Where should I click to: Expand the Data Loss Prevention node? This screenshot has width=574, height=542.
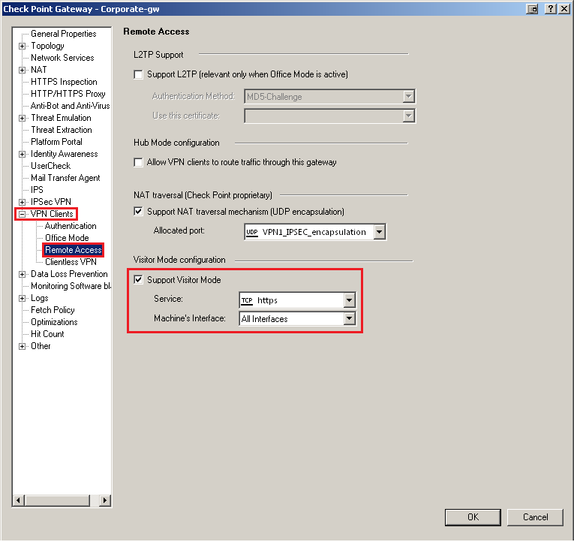pyautogui.click(x=23, y=274)
